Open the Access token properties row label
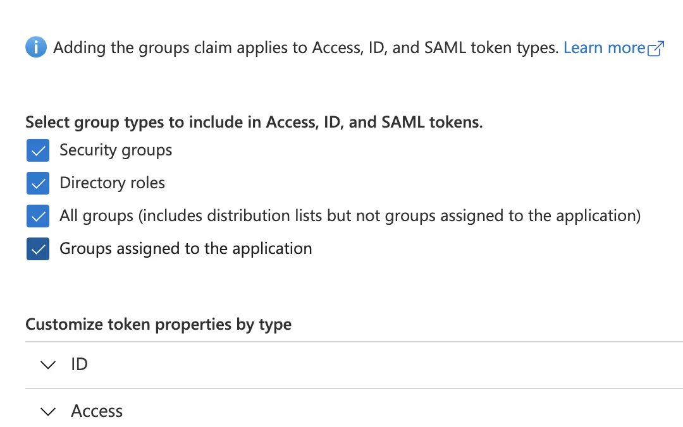The height and width of the screenshot is (427, 683). [97, 411]
